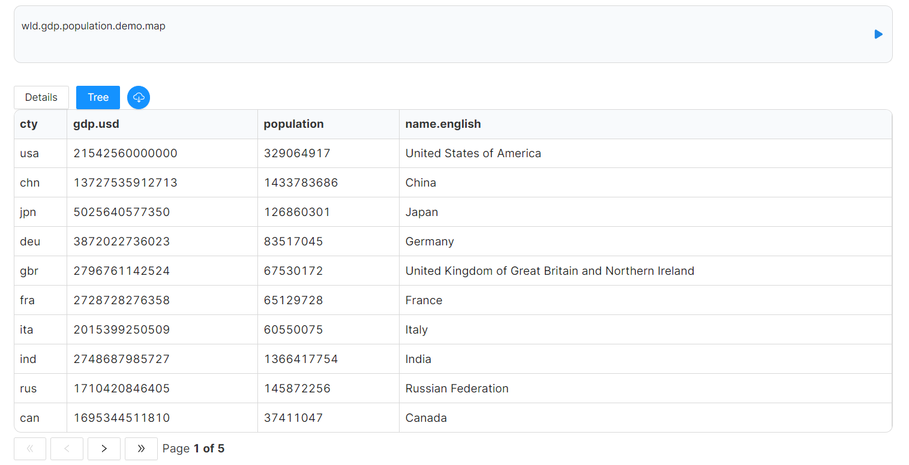Click population value 1433783686

(301, 183)
